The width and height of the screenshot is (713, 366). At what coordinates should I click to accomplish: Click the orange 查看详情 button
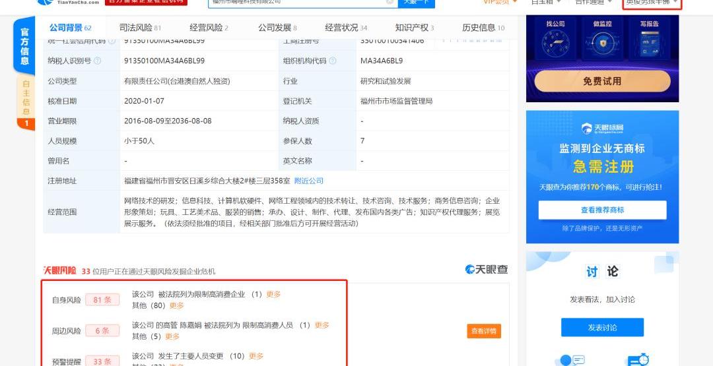[483, 331]
